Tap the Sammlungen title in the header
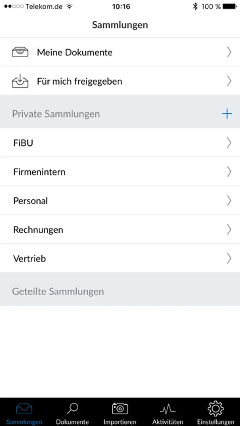This screenshot has width=240, height=426. (x=120, y=25)
